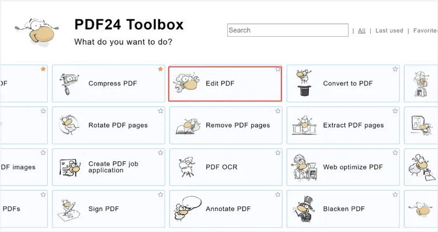Click the Create PDF job application icon
This screenshot has height=232, width=438.
[70, 167]
